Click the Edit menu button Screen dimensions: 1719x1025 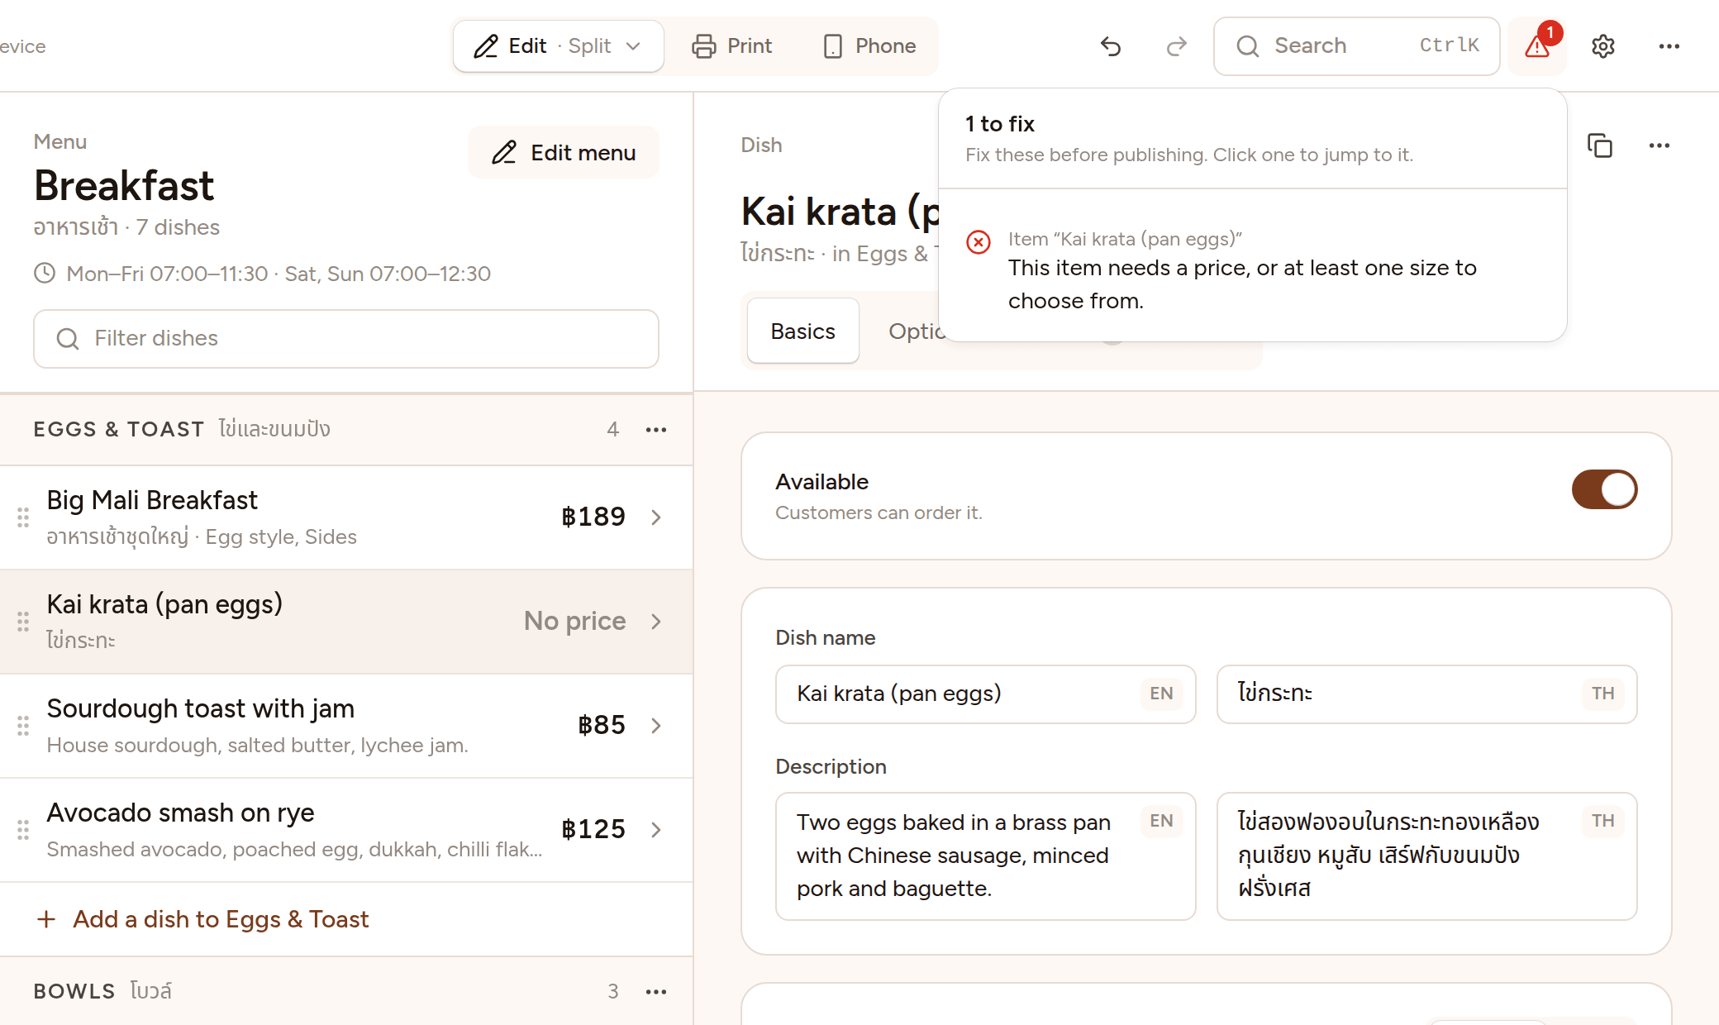pos(564,153)
